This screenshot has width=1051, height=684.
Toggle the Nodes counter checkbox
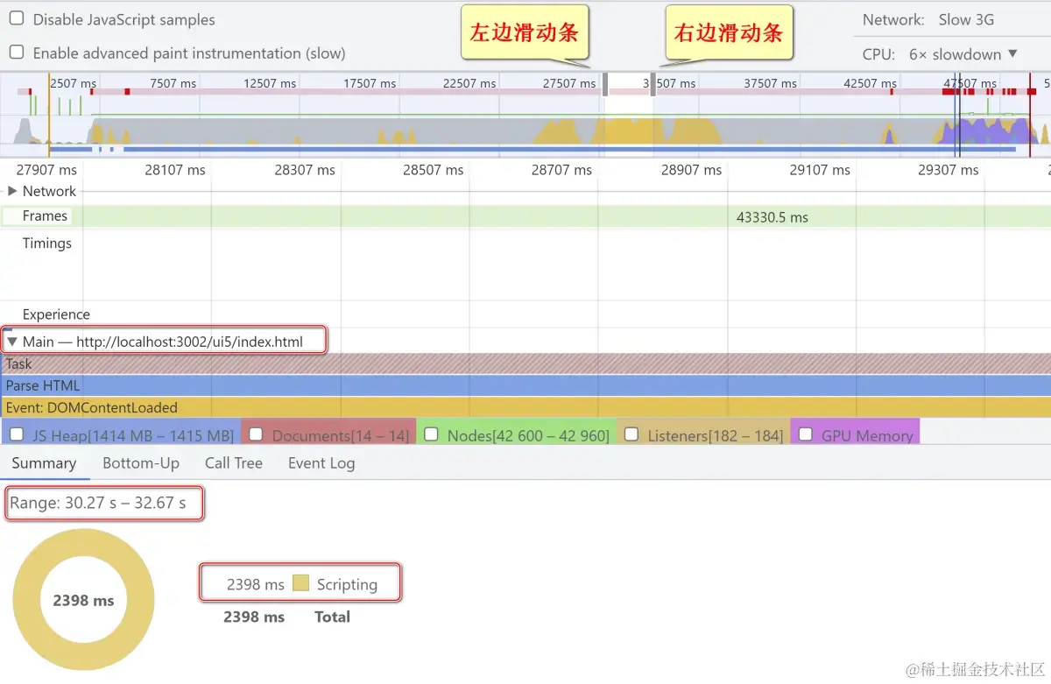click(431, 434)
